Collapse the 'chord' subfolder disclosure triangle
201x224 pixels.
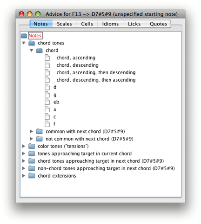coord(32,51)
